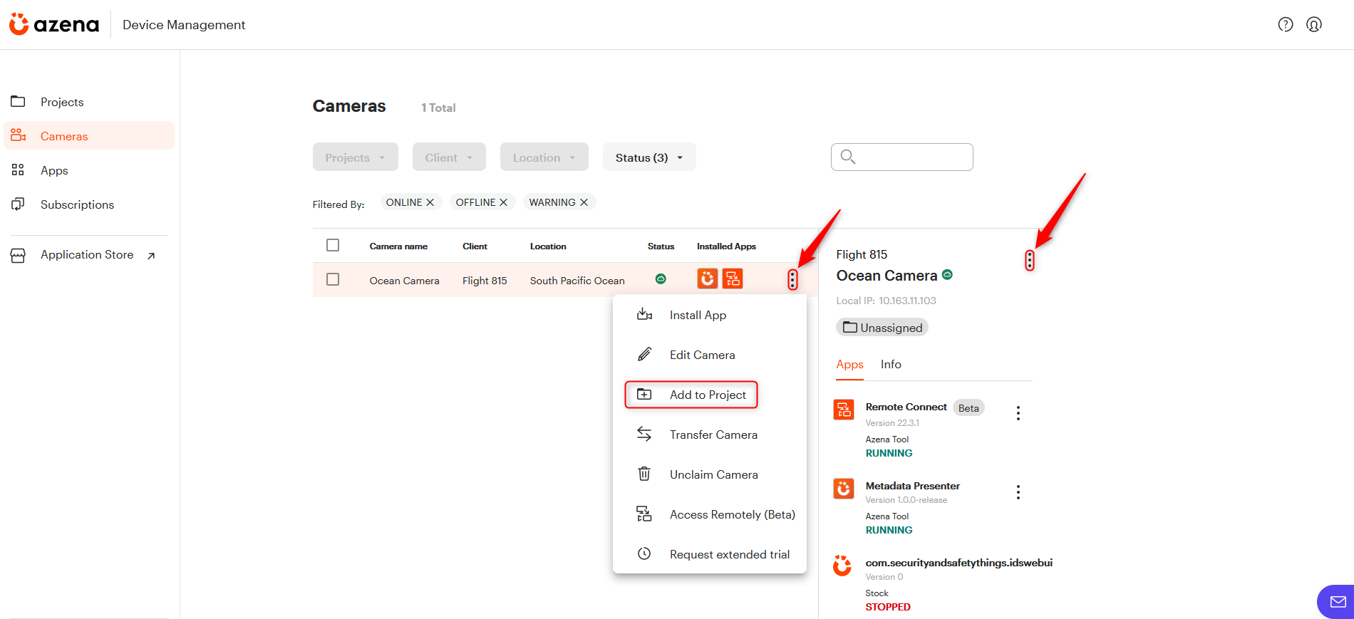Viewport: 1354px width, 619px height.
Task: Click the Projects folder icon in sidebar
Action: [x=18, y=102]
